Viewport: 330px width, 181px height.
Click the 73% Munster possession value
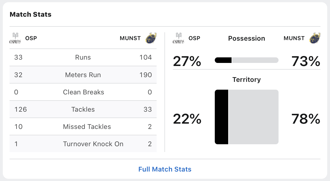pyautogui.click(x=306, y=61)
